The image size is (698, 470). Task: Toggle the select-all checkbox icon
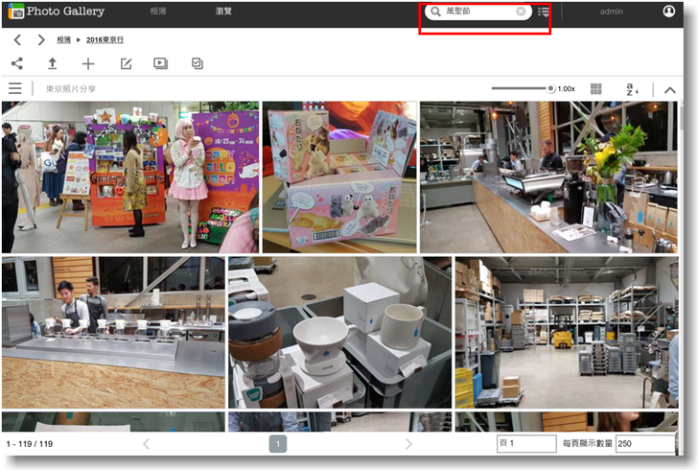point(197,63)
